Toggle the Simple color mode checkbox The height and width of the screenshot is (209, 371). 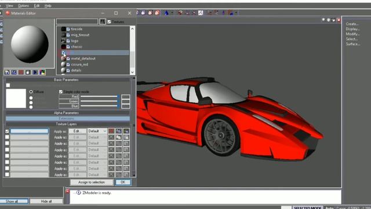[60, 92]
